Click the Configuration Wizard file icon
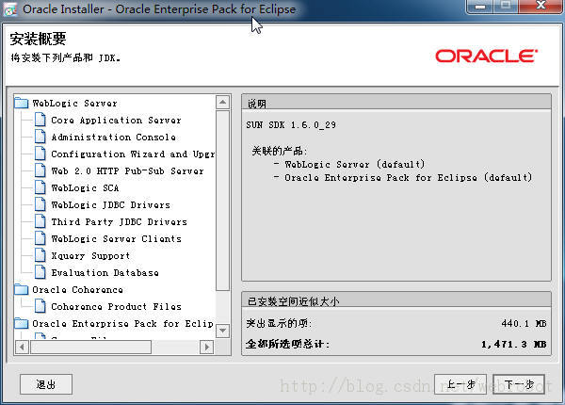The height and width of the screenshot is (405, 565). [x=40, y=154]
